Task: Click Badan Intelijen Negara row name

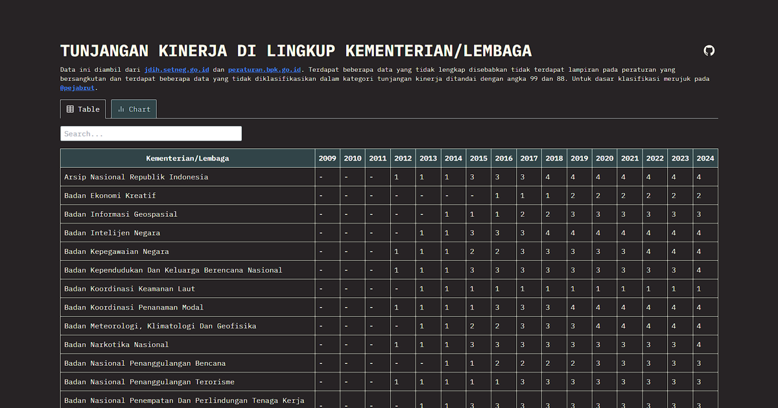Action: (x=112, y=232)
